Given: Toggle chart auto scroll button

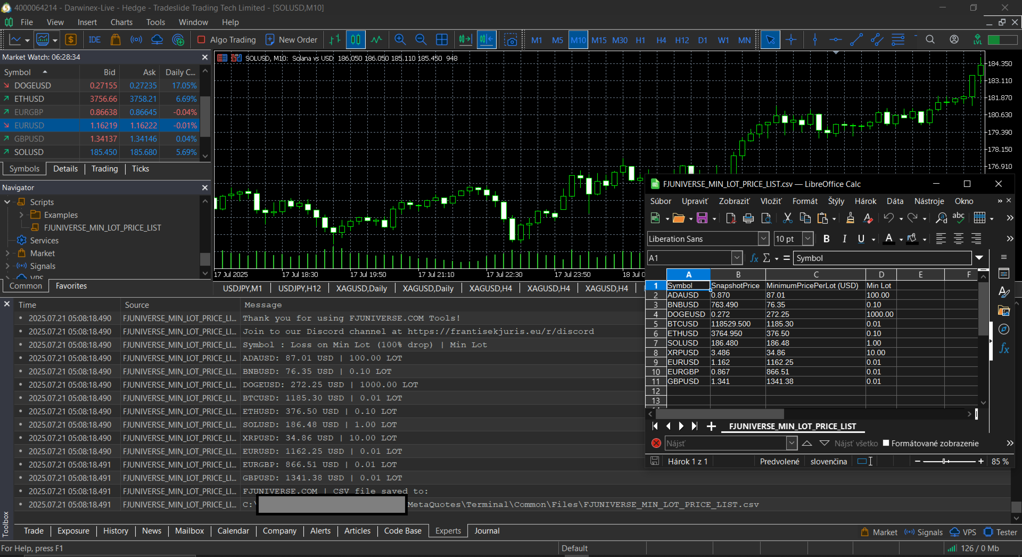Looking at the screenshot, I should pyautogui.click(x=465, y=40).
